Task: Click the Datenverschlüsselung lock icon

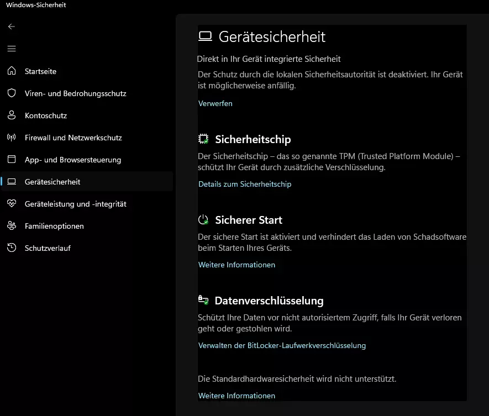Action: coord(203,300)
